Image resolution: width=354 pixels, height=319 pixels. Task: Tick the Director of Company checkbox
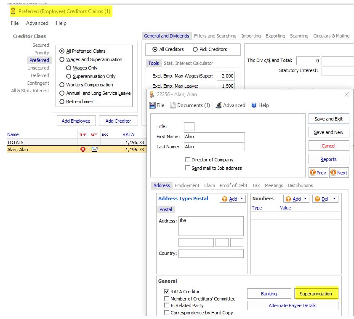pos(188,160)
